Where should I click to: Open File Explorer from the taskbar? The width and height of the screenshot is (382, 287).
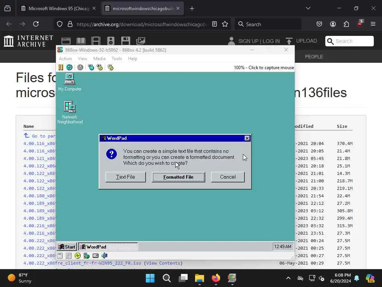click(199, 278)
